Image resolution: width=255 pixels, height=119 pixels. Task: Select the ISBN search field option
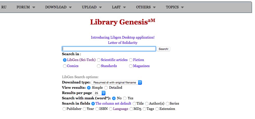coord(97,109)
